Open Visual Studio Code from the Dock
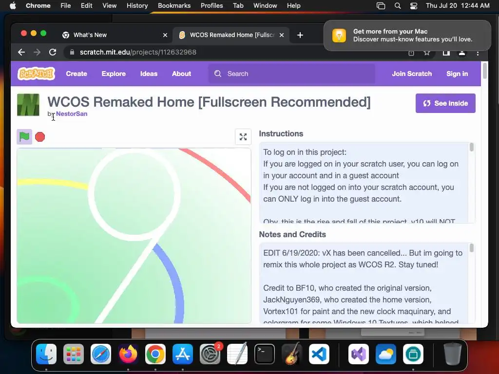 tap(319, 354)
